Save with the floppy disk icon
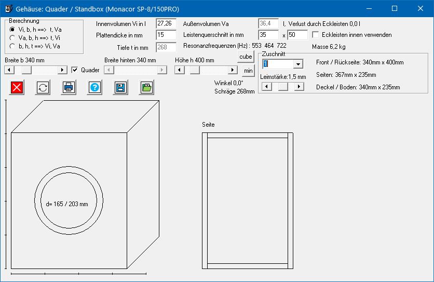The width and height of the screenshot is (434, 282). (x=120, y=88)
